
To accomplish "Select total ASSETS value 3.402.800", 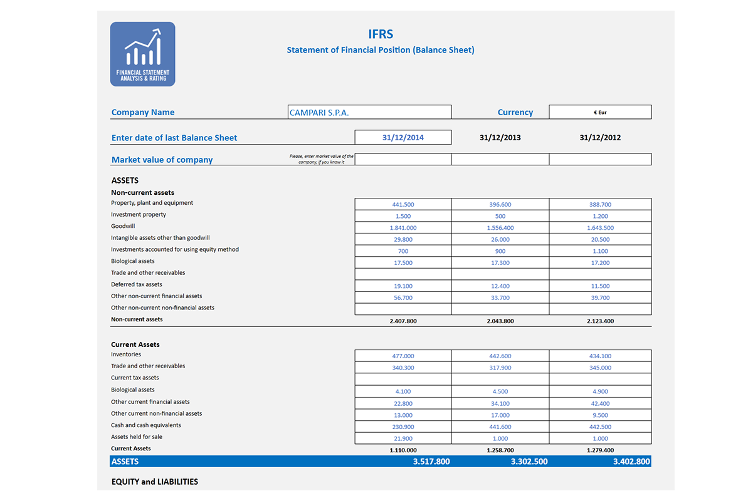I will 631,462.
